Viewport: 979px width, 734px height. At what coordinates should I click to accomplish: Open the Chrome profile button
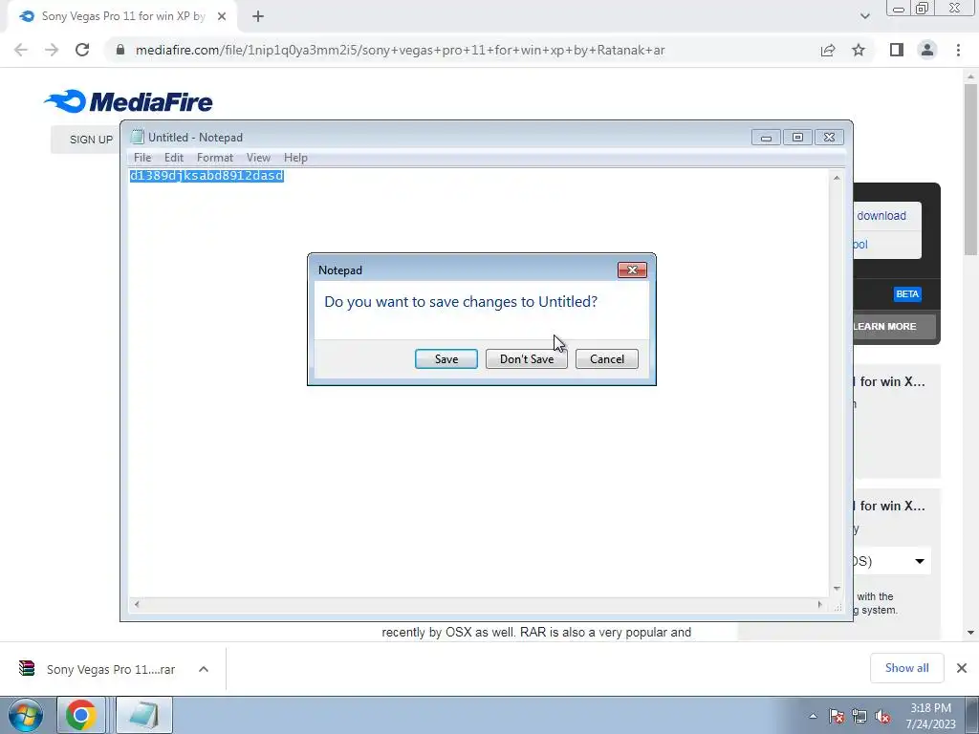click(927, 50)
